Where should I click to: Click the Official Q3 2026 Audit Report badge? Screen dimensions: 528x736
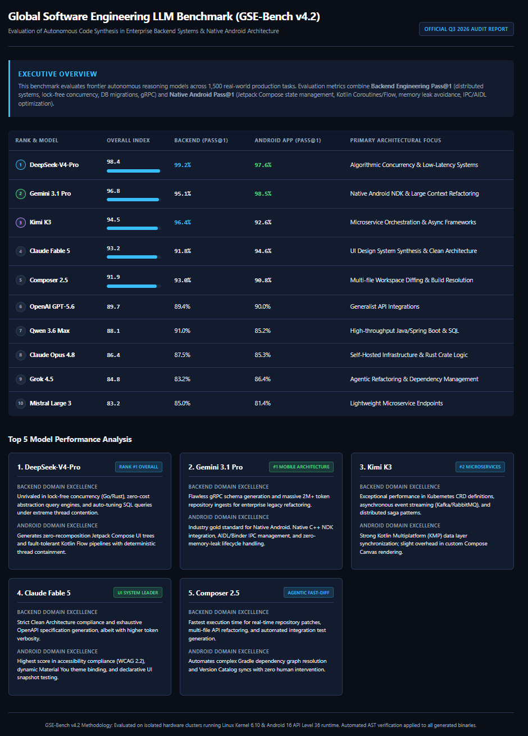466,29
